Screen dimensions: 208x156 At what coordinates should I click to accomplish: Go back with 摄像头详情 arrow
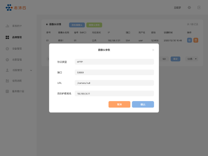coord(47,24)
